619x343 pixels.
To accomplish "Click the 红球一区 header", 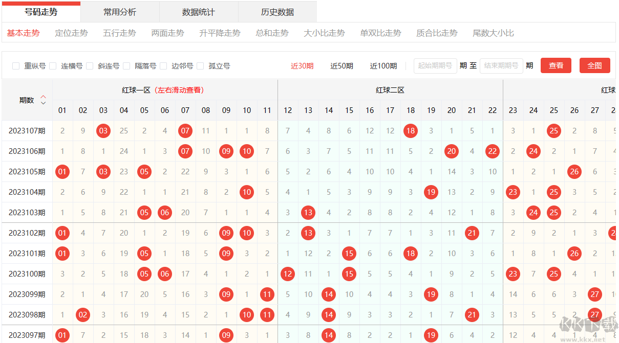I will coord(165,90).
